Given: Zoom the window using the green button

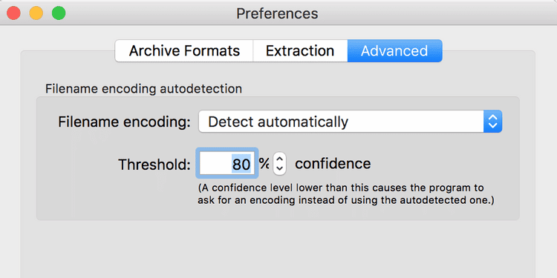Looking at the screenshot, I should (x=59, y=13).
